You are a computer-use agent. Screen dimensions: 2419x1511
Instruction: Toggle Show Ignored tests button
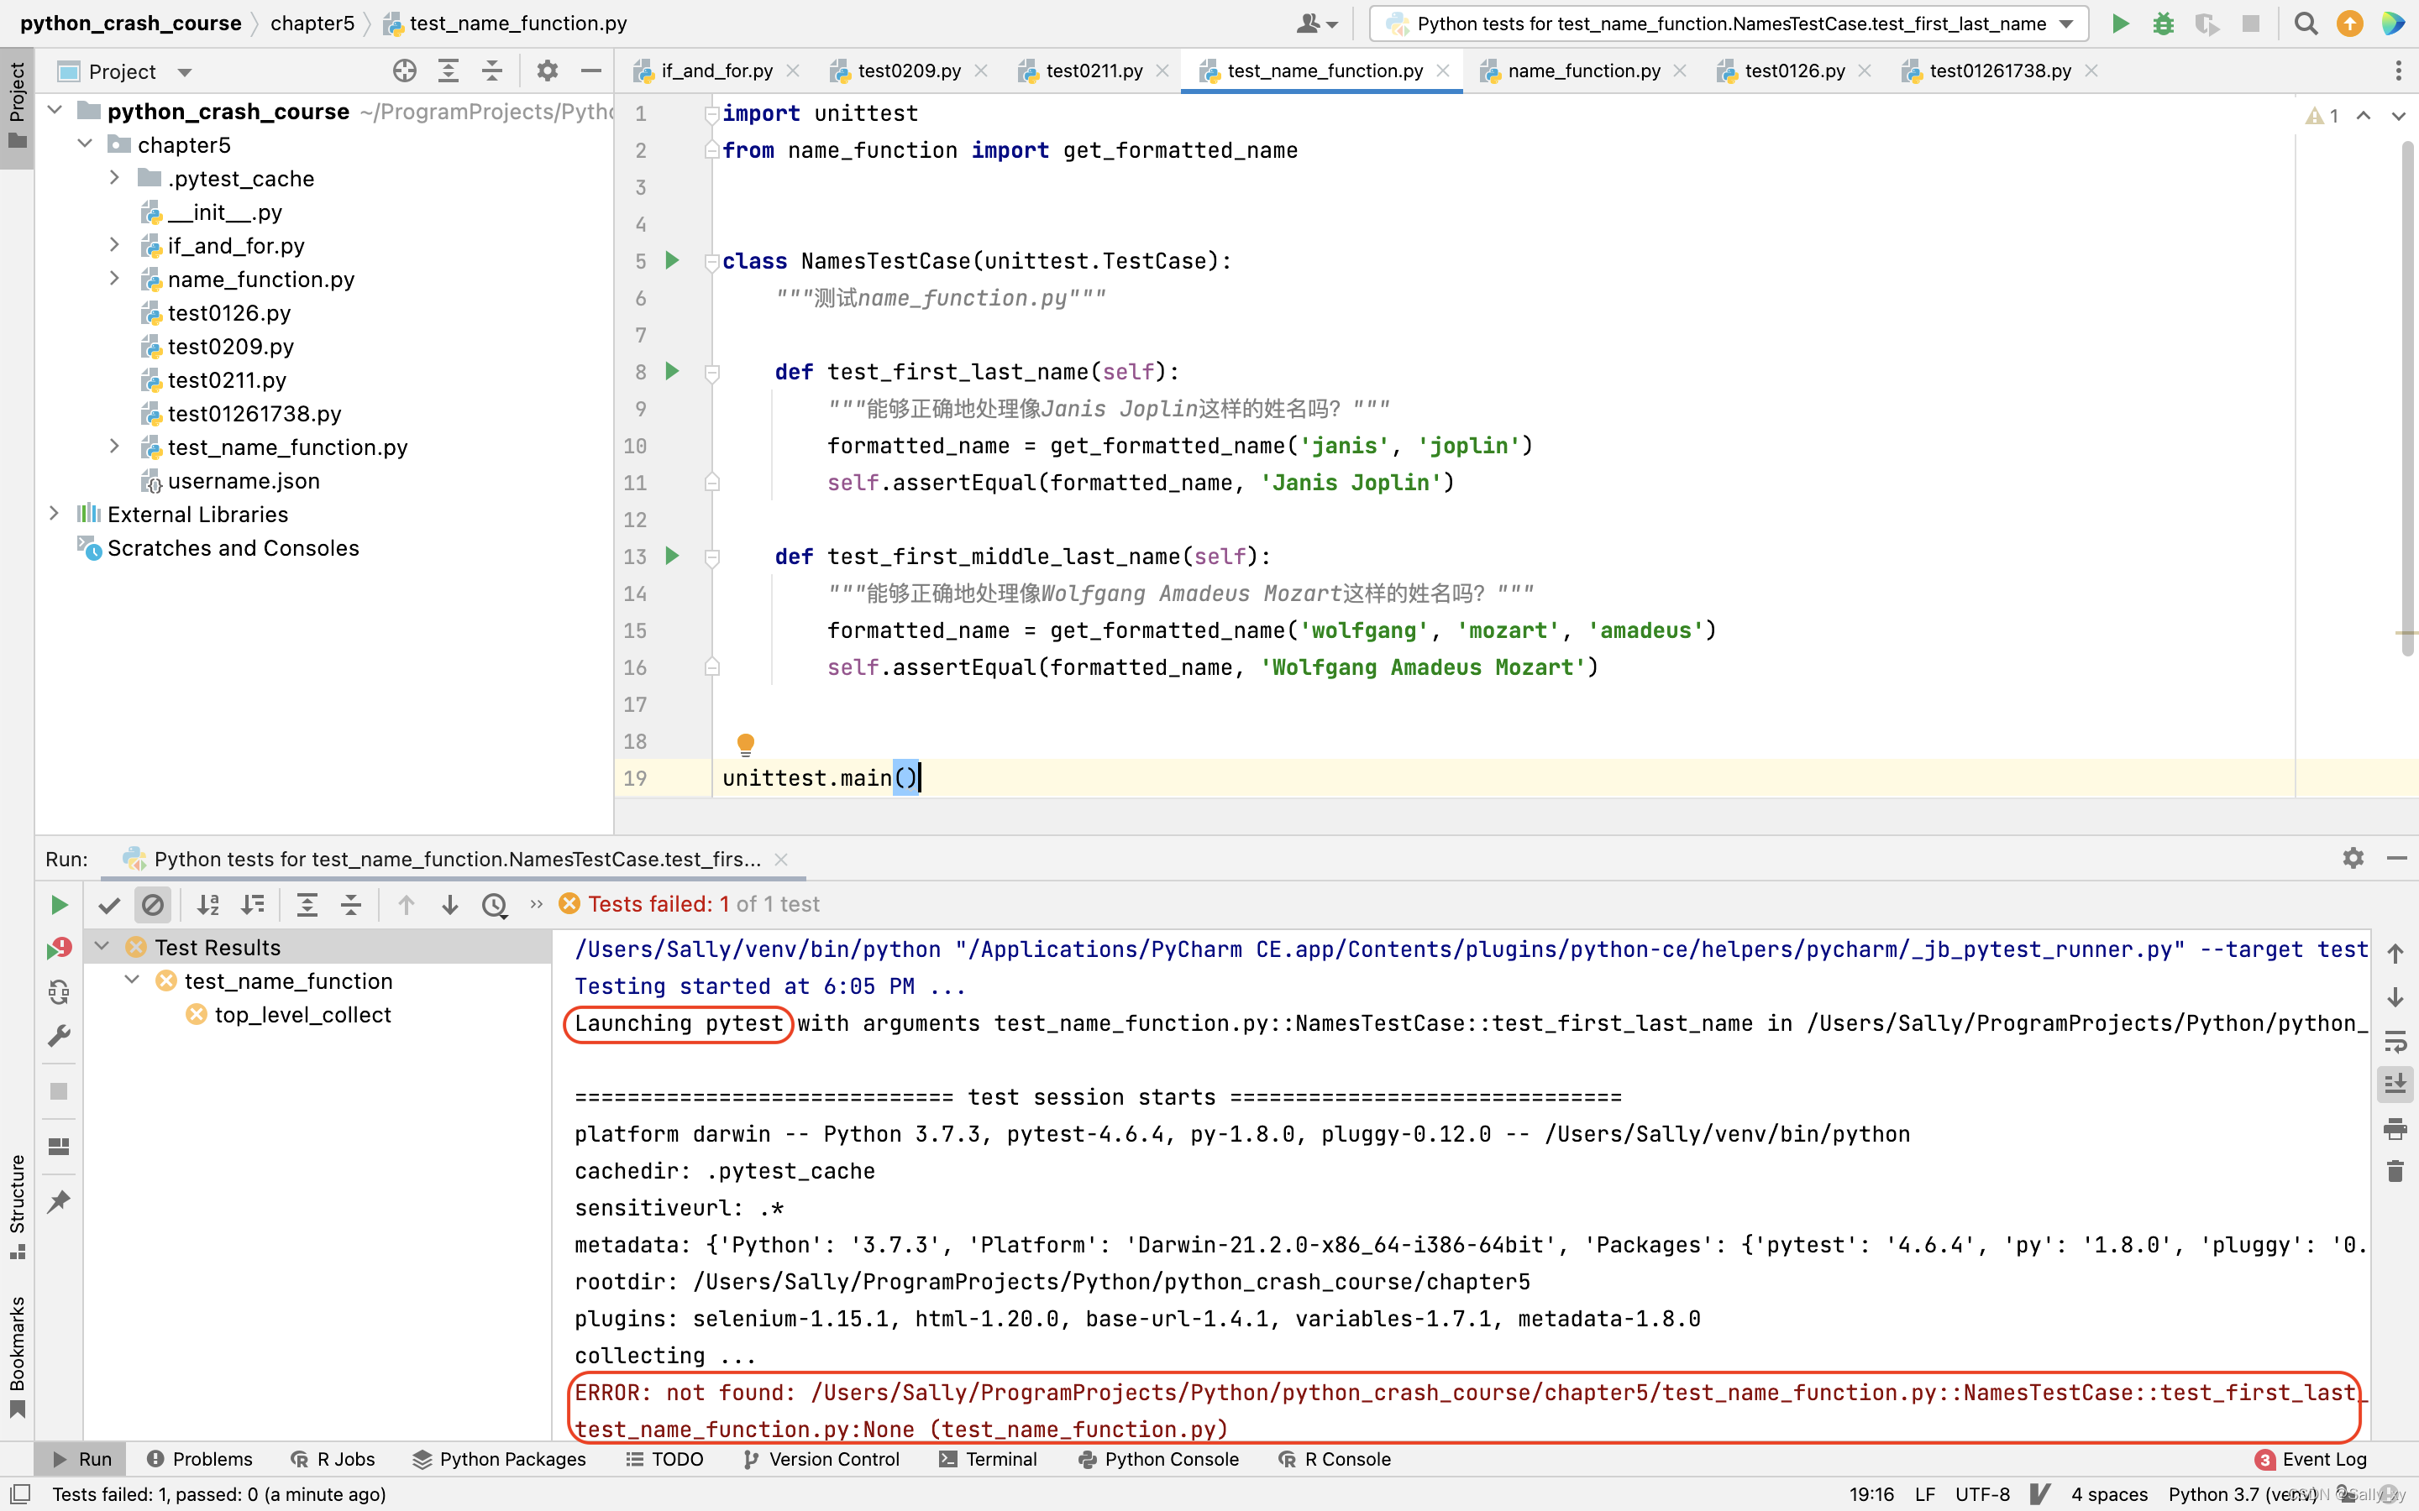(152, 904)
